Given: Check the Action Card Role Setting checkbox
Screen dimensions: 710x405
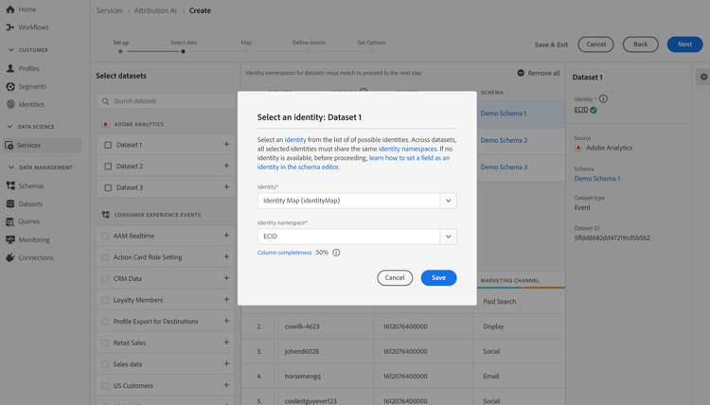Looking at the screenshot, I should pyautogui.click(x=105, y=257).
